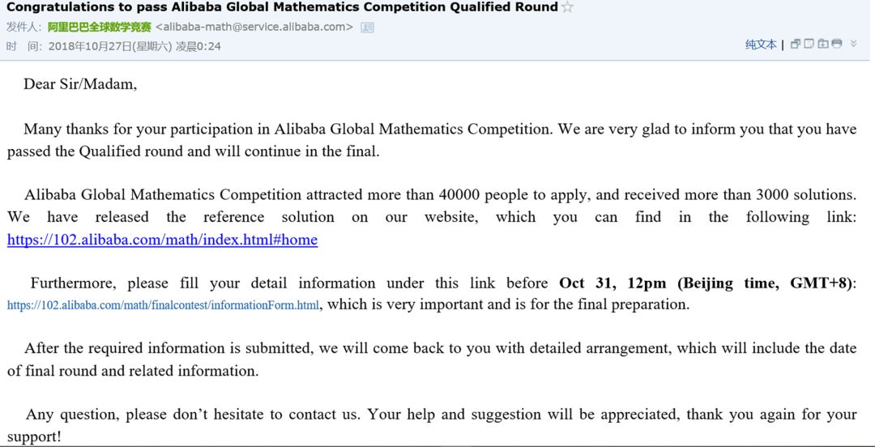Click the bold 'Oct 31, 12pm' deadline text

(x=612, y=283)
